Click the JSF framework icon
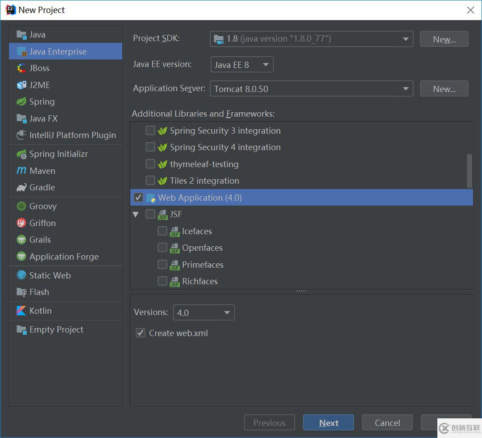 coord(162,215)
